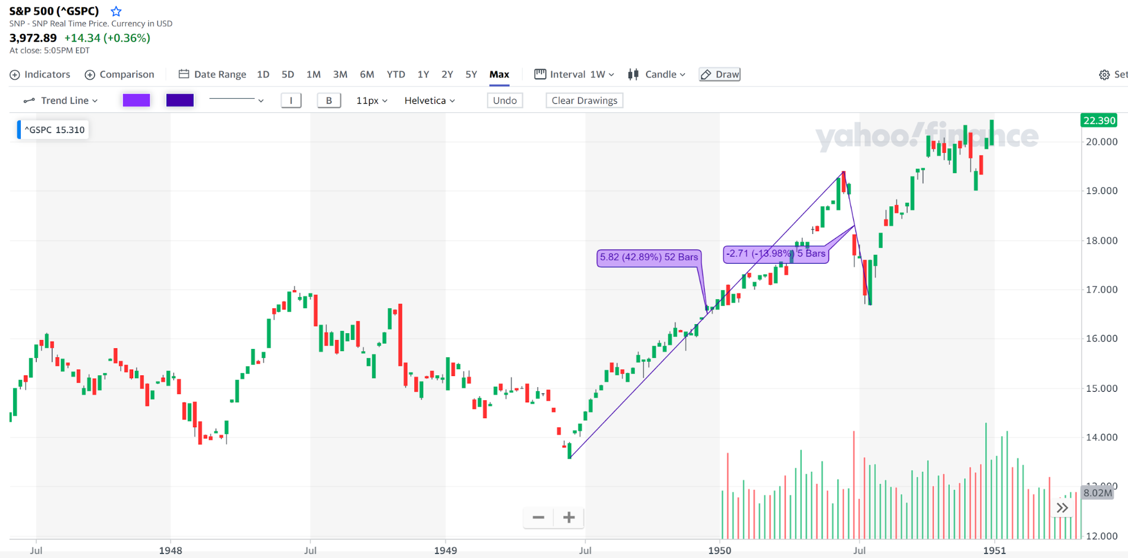This screenshot has width=1128, height=558.
Task: Expand the Candle chart type dropdown
Action: (x=682, y=74)
